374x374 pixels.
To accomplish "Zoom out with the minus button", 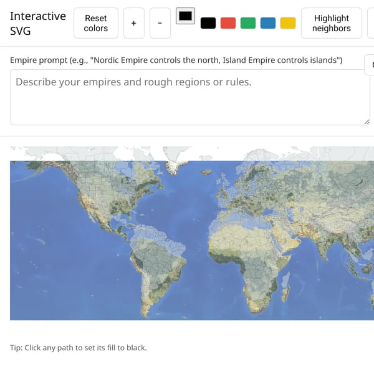I will pyautogui.click(x=160, y=23).
